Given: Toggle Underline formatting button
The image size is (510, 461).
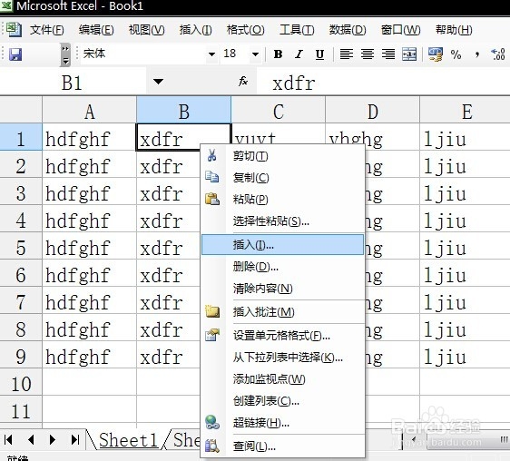Looking at the screenshot, I should pos(319,54).
